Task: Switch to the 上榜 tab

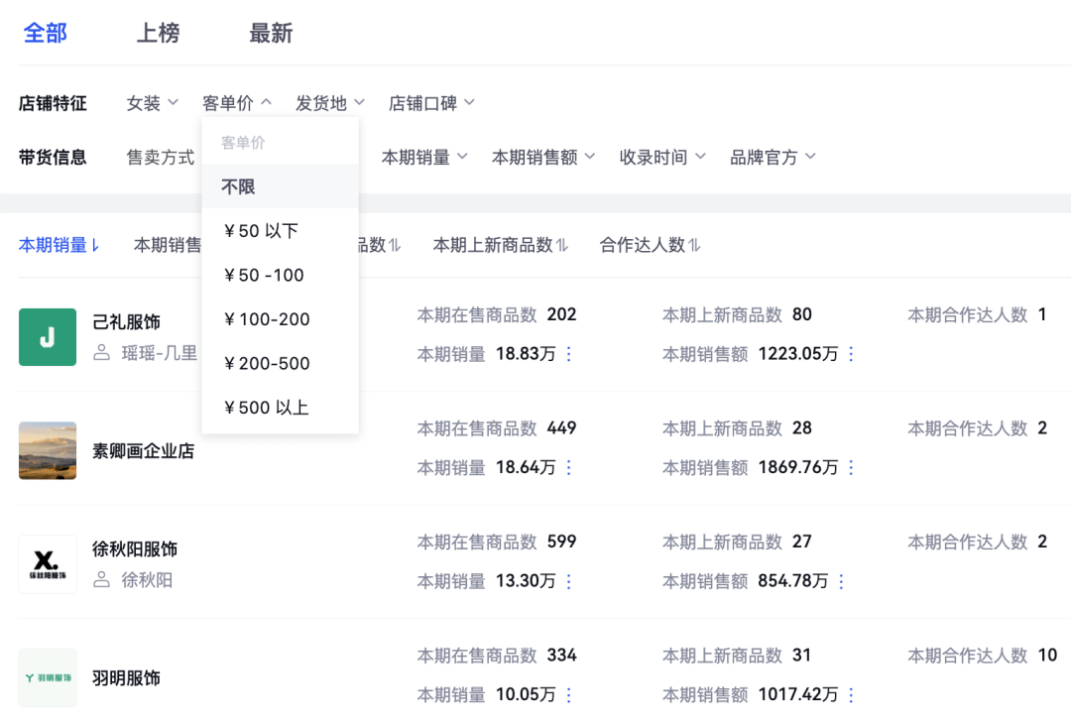Action: (158, 33)
